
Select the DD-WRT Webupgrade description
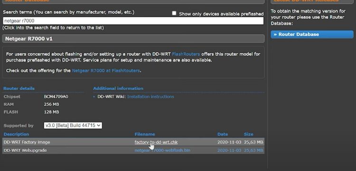[x=25, y=150]
